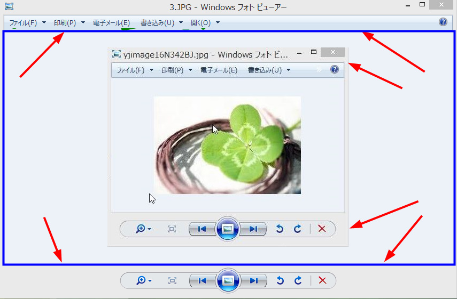Click 電子メール(E) in the 3.JPG window toolbar

pos(111,23)
